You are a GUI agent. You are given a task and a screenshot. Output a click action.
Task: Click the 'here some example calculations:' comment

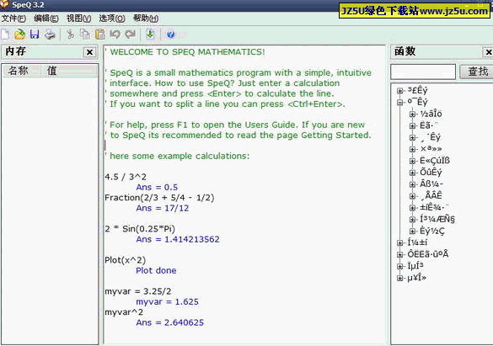pos(180,156)
